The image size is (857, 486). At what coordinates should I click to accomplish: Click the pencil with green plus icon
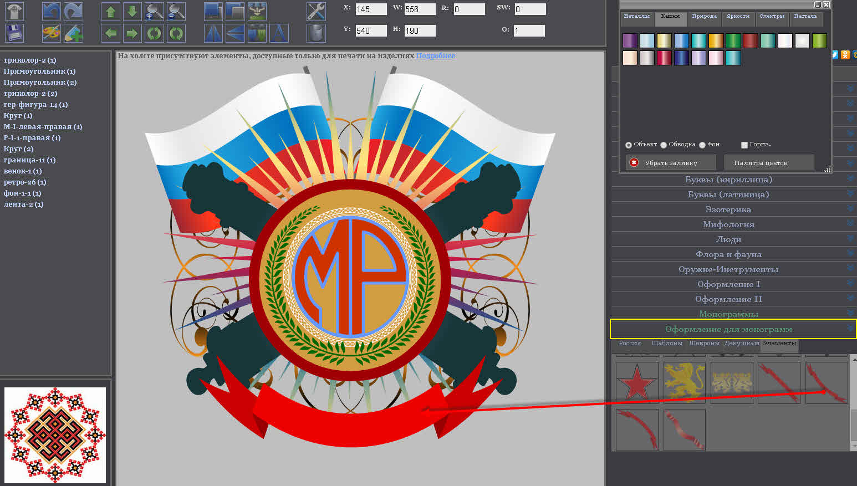point(73,33)
